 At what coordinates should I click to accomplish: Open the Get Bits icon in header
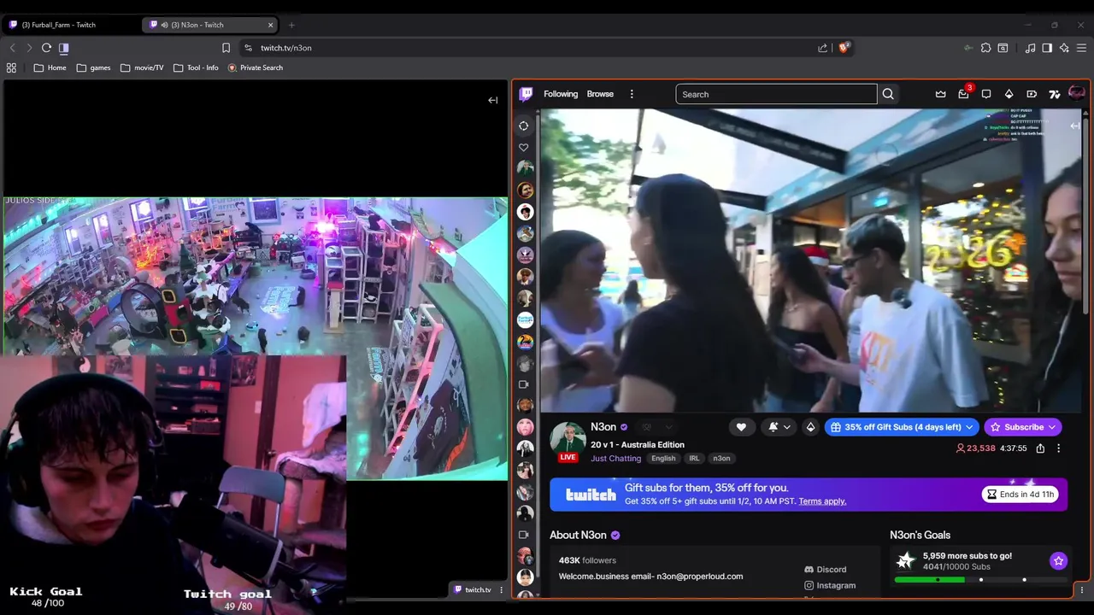point(1009,94)
